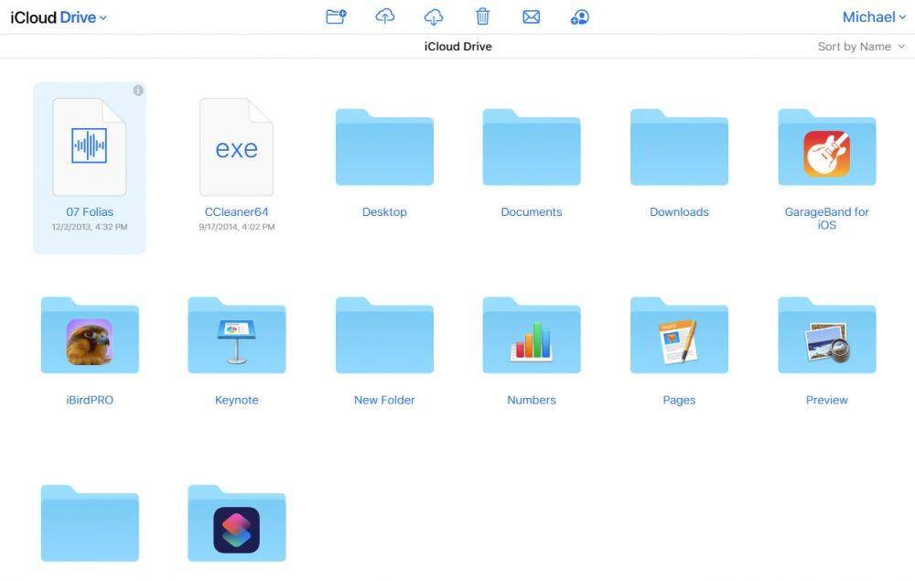
Task: Click the cloud Upload icon
Action: click(384, 16)
